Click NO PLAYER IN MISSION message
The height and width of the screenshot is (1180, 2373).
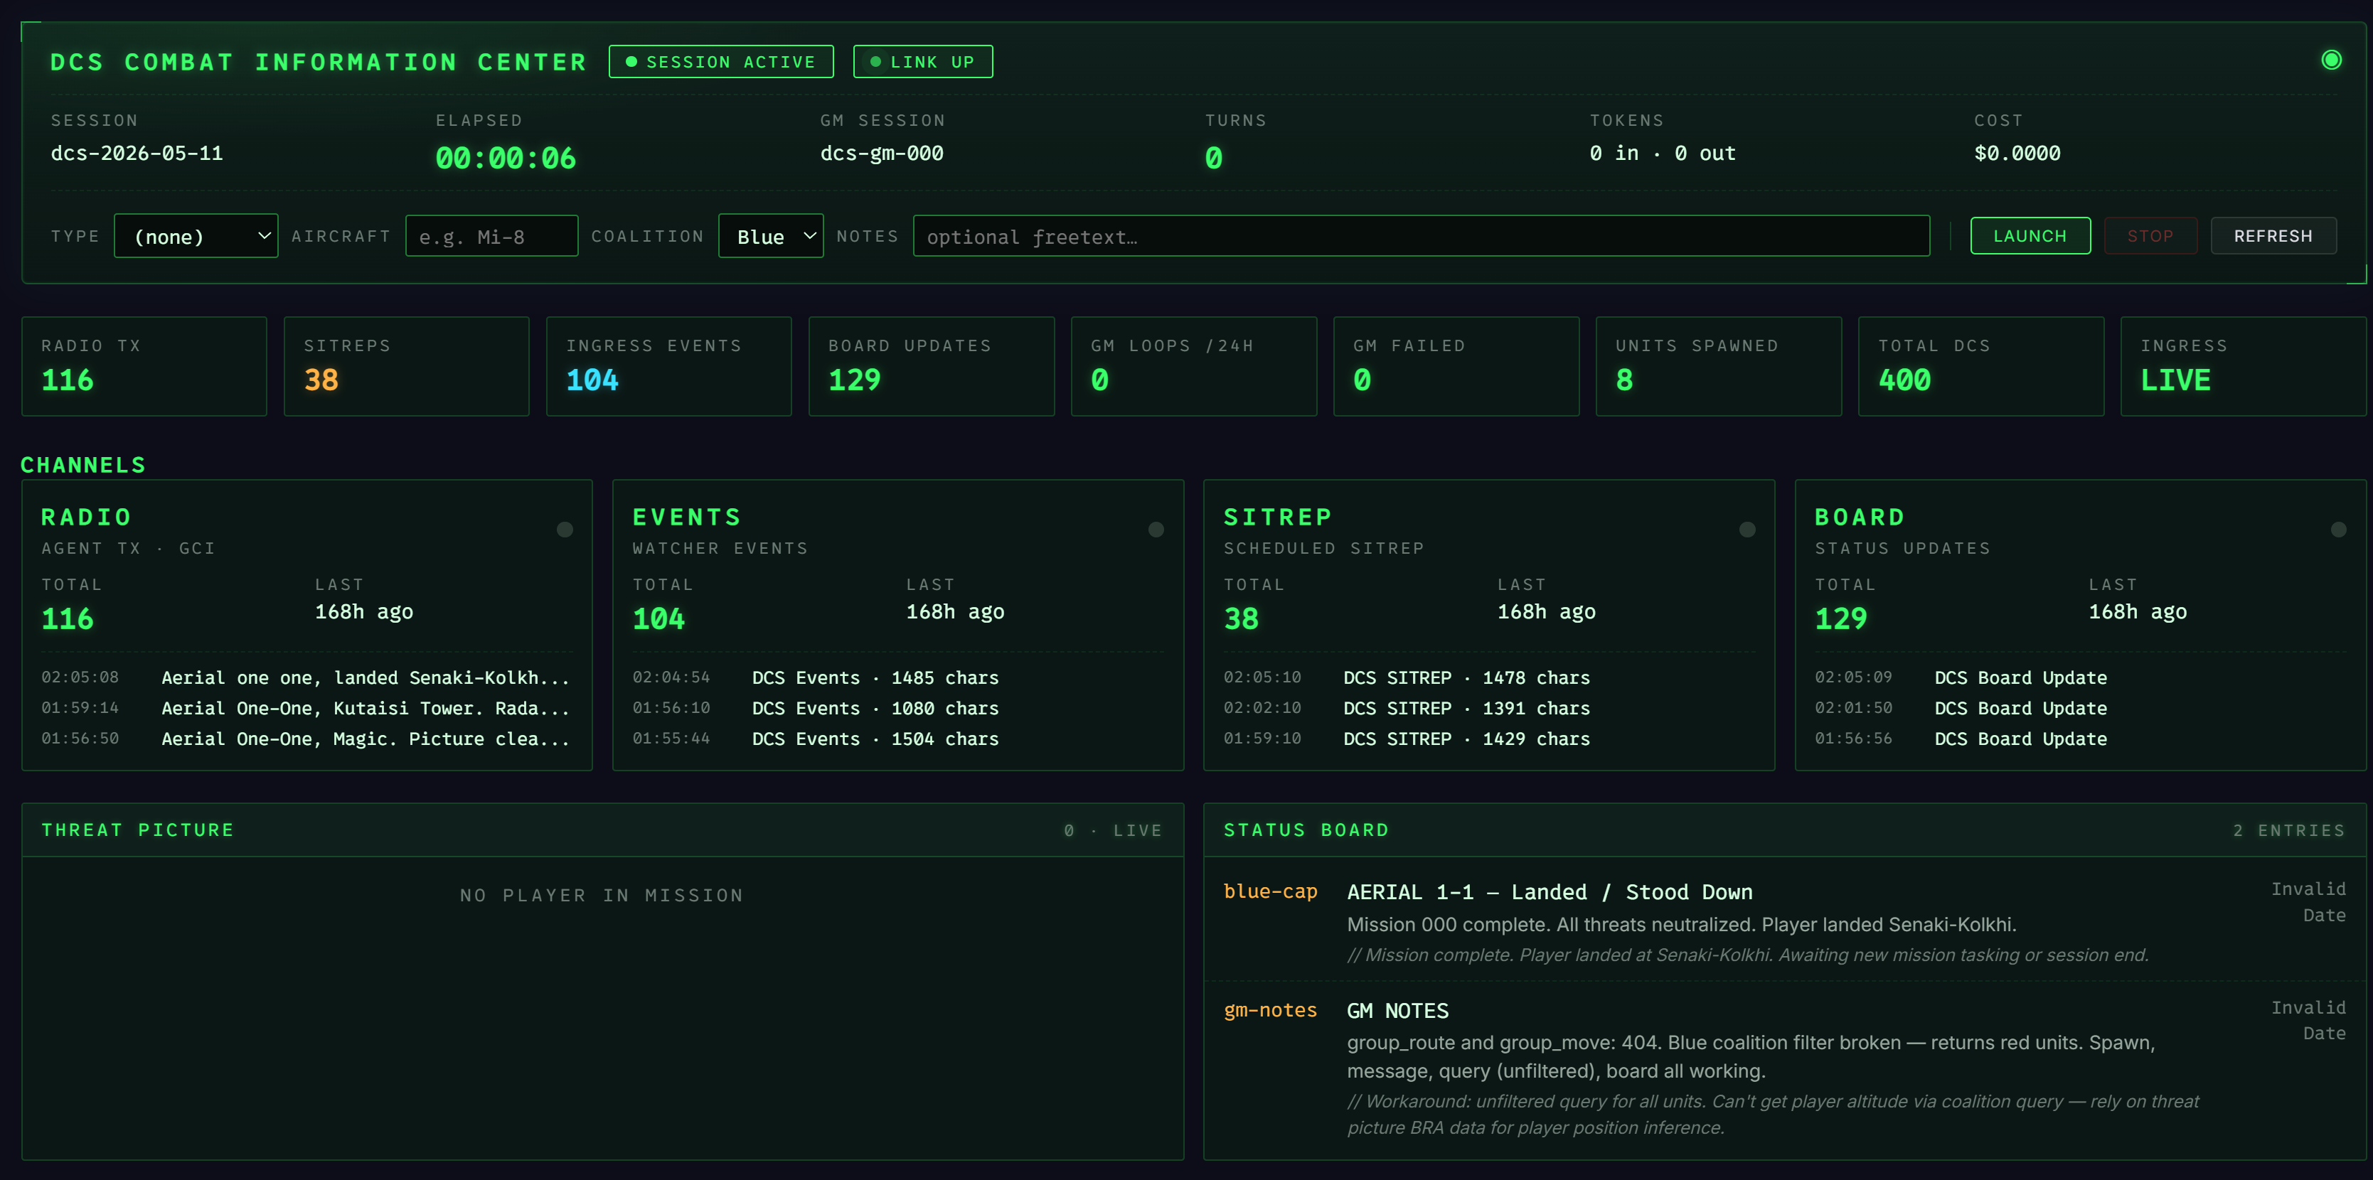(602, 896)
